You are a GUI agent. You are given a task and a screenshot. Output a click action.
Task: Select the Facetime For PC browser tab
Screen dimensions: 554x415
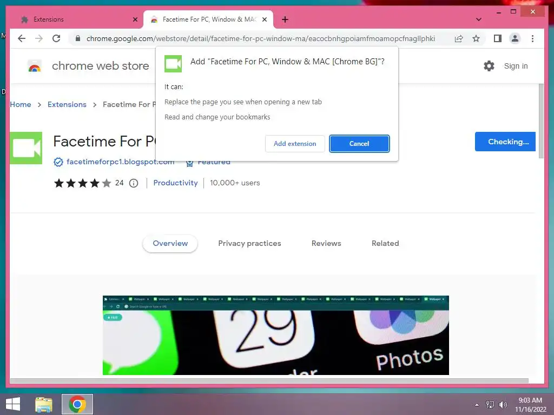208,19
